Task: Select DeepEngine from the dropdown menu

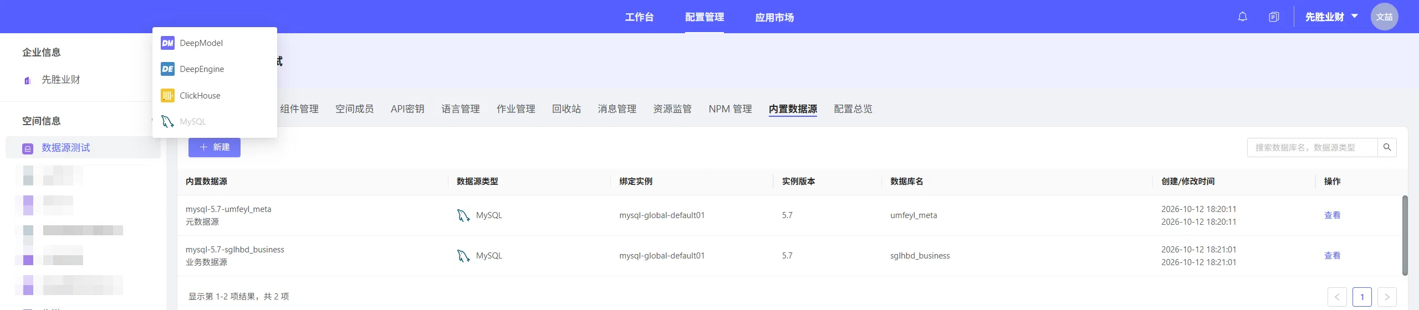Action: click(x=215, y=69)
